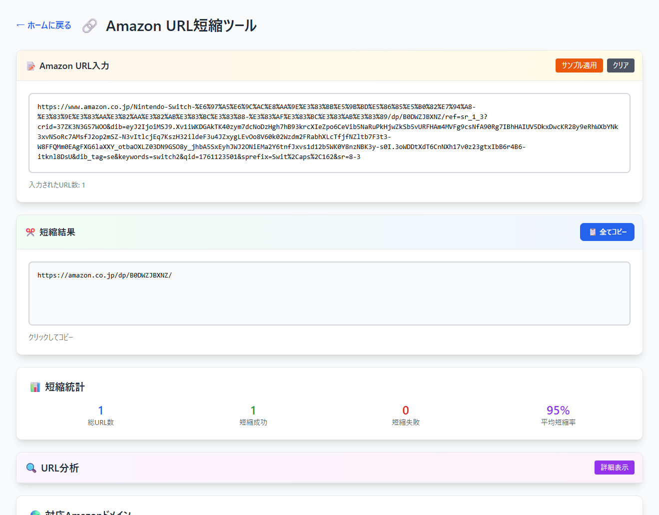The height and width of the screenshot is (515, 659).
Task: Go back home via ホームに戻る link
Action: 44,25
